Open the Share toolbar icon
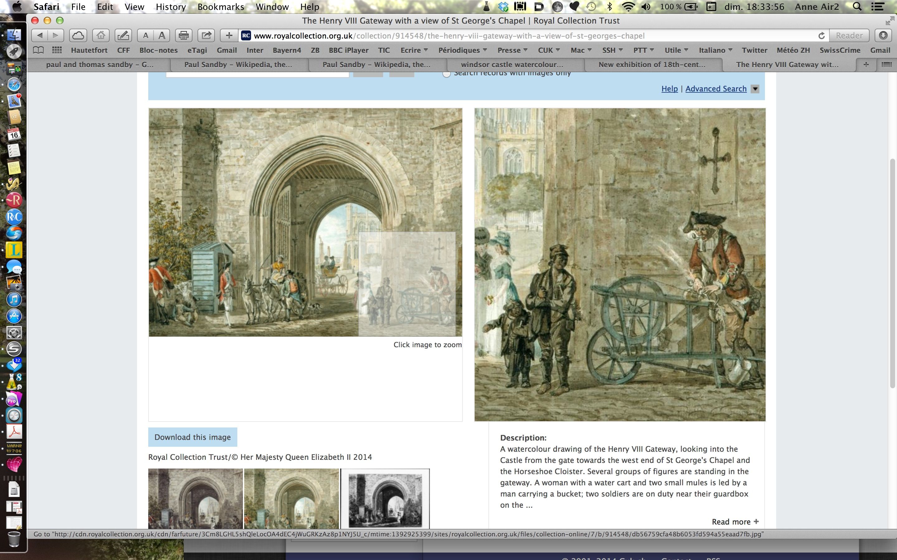Image resolution: width=897 pixels, height=560 pixels. coord(206,35)
